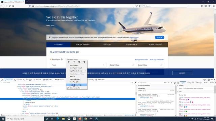Open the Style Editor tab
216x121 pixels.
point(48,80)
